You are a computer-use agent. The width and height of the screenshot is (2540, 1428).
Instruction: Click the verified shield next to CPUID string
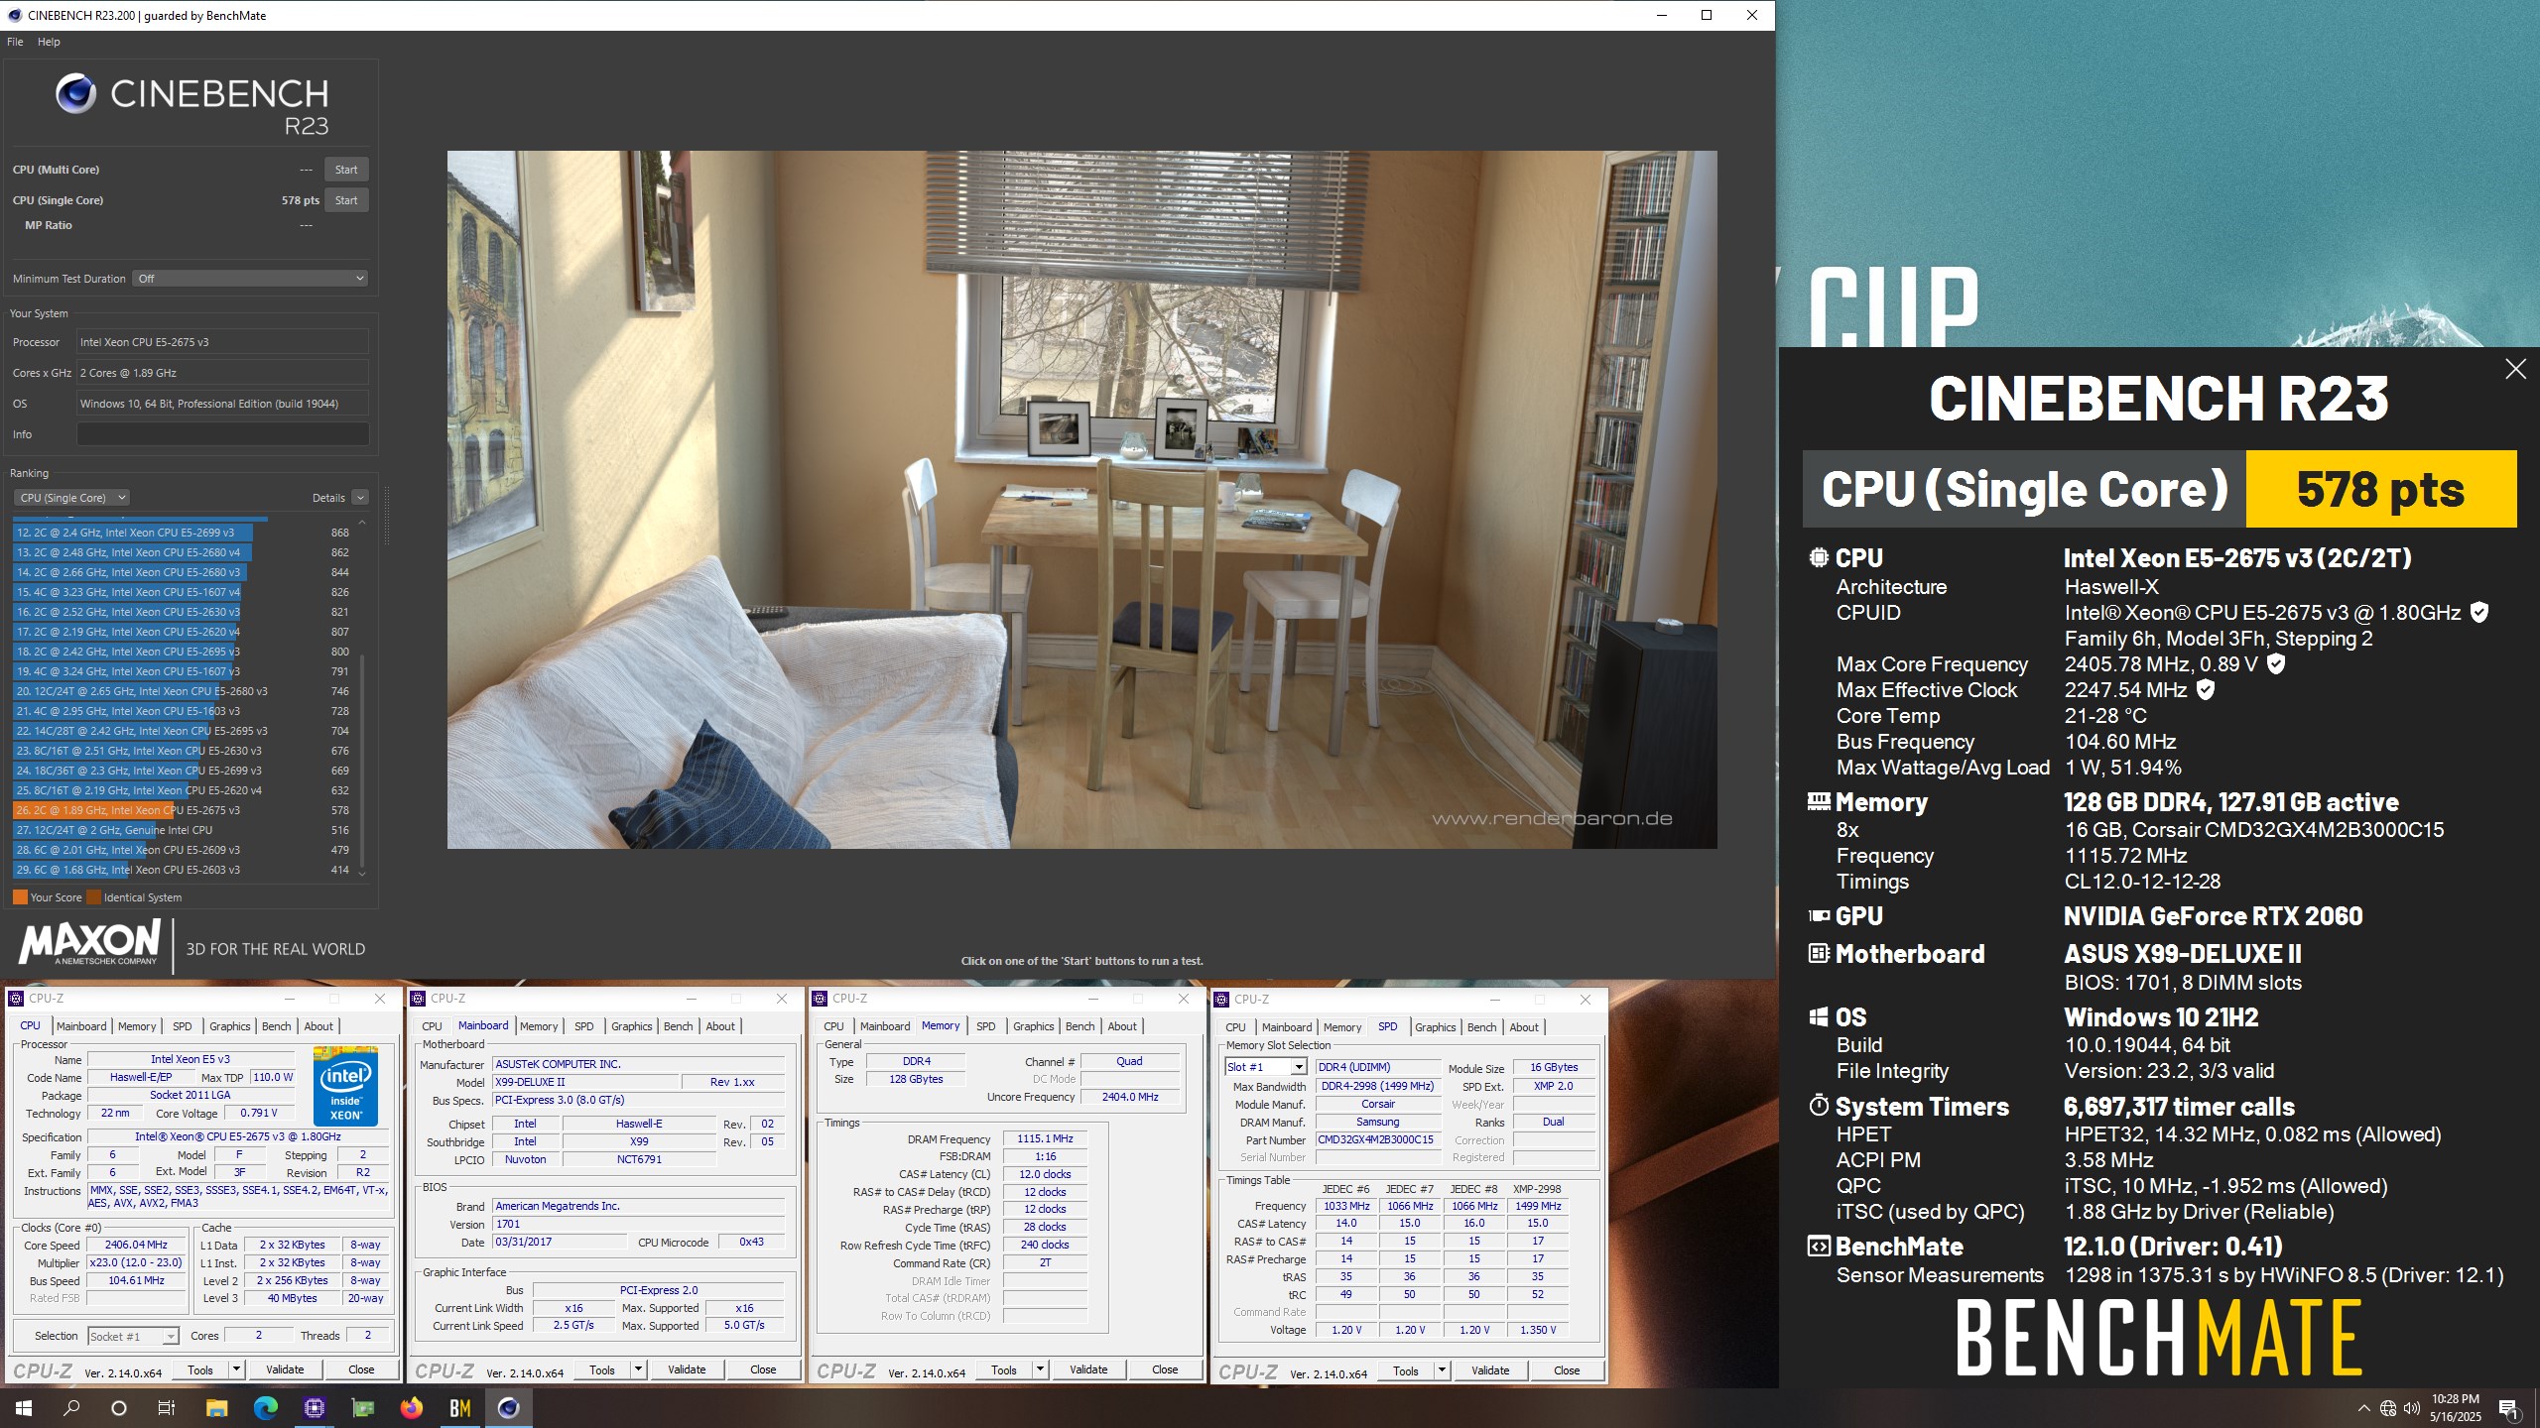coord(2478,613)
